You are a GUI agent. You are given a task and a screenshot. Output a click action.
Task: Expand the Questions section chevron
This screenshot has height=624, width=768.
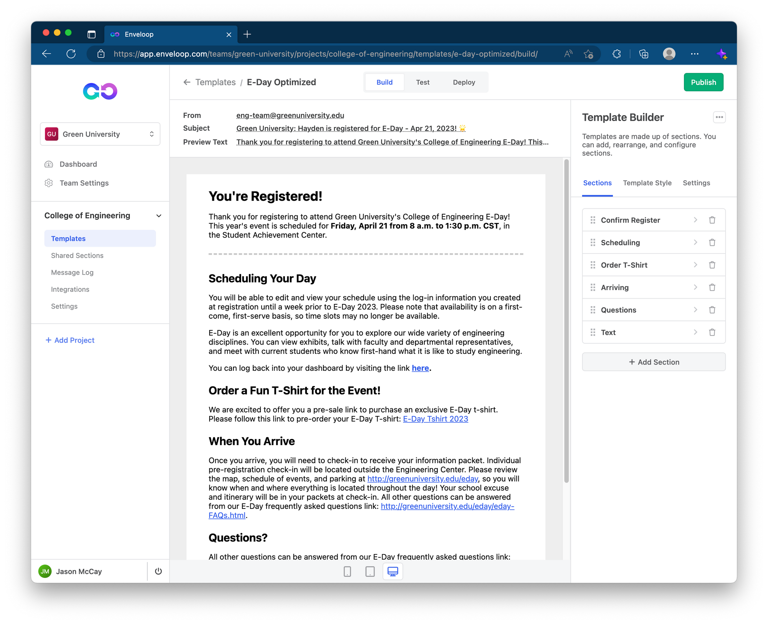coord(694,310)
